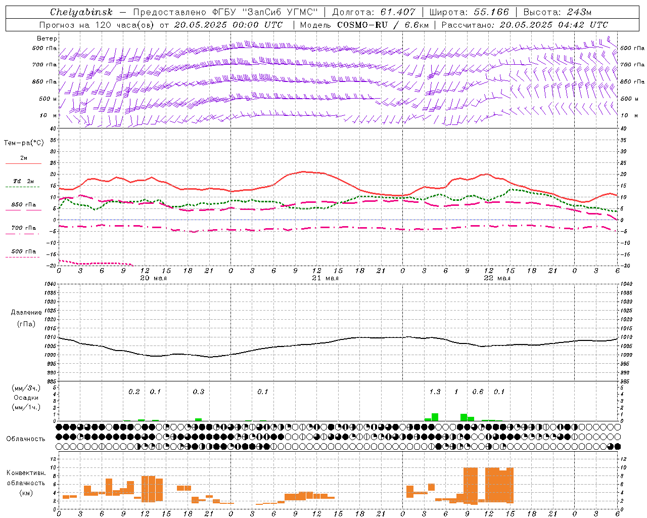Image resolution: width=647 pixels, height=518 pixels.
Task: Click the '500 м' wind level label on left
Action: point(48,99)
